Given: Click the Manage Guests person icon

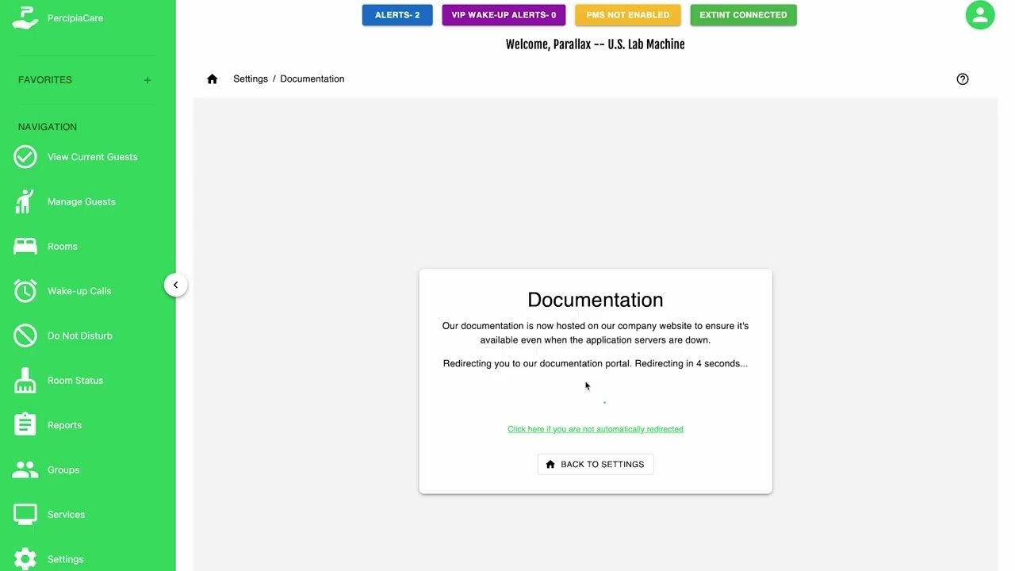Looking at the screenshot, I should [x=25, y=201].
